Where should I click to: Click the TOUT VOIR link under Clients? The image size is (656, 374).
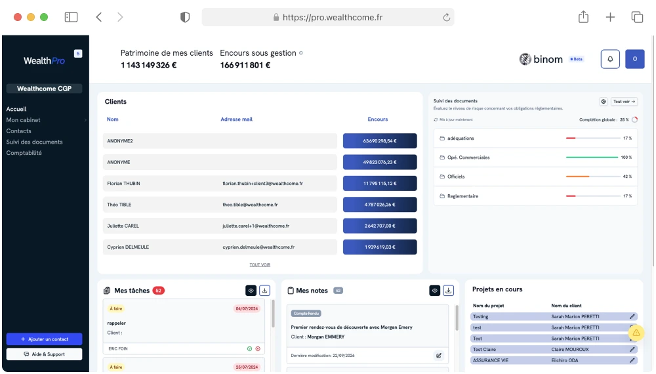260,265
